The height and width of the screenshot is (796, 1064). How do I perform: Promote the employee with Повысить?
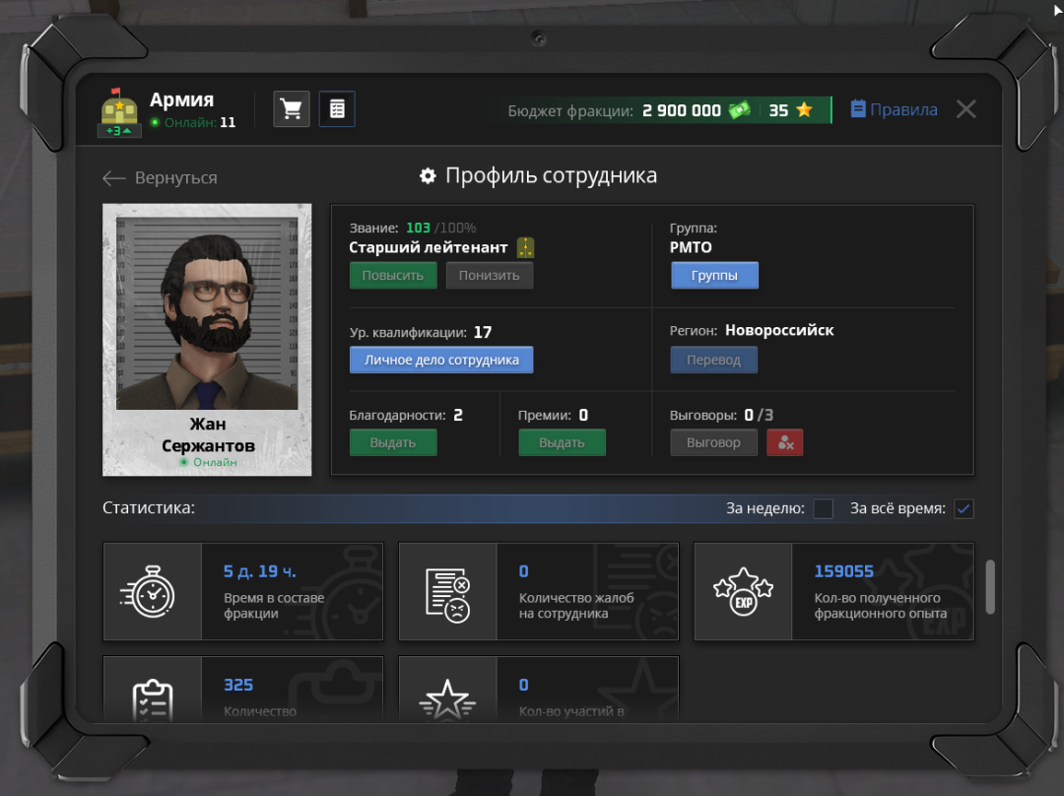pyautogui.click(x=393, y=276)
